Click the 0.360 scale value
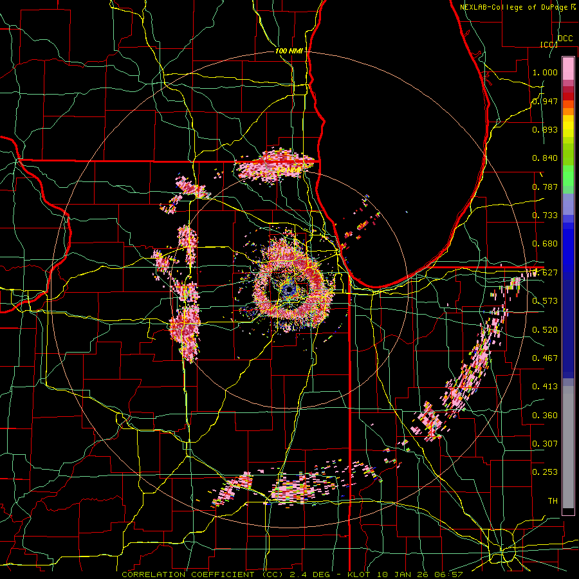This screenshot has height=579, width=579. click(545, 415)
